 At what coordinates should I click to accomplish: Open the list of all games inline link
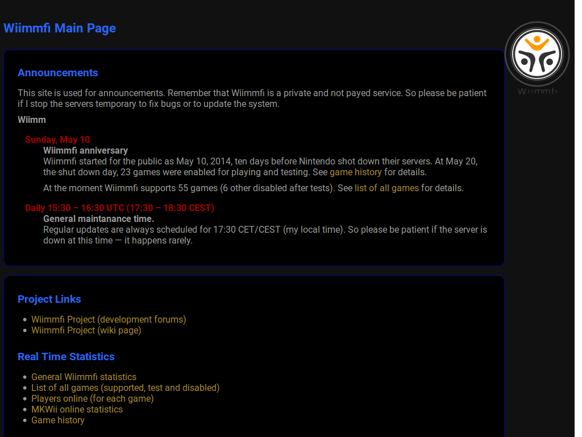386,188
